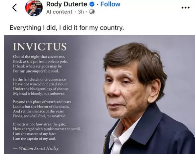The height and width of the screenshot is (154, 195).
Task: Click the stanza starting In the fell clutch
Action: 40,86
